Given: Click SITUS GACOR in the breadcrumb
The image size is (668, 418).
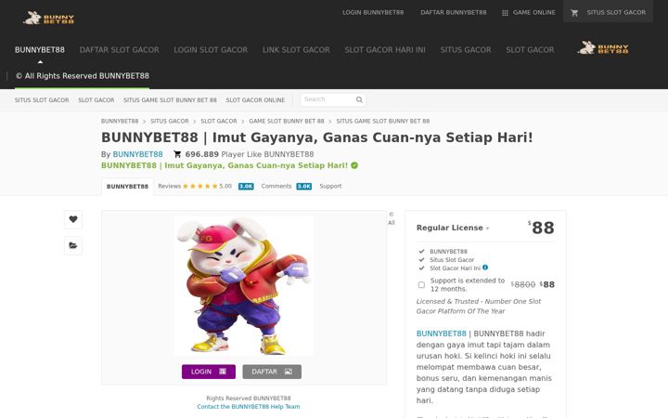Looking at the screenshot, I should click(170, 121).
